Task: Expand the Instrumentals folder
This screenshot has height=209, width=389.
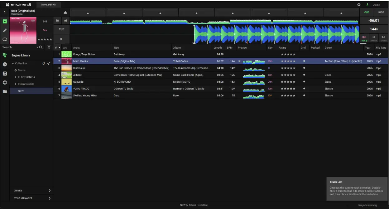Action: point(16,84)
